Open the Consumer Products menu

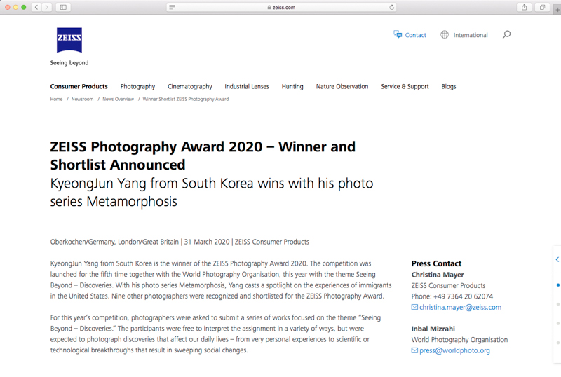click(79, 87)
